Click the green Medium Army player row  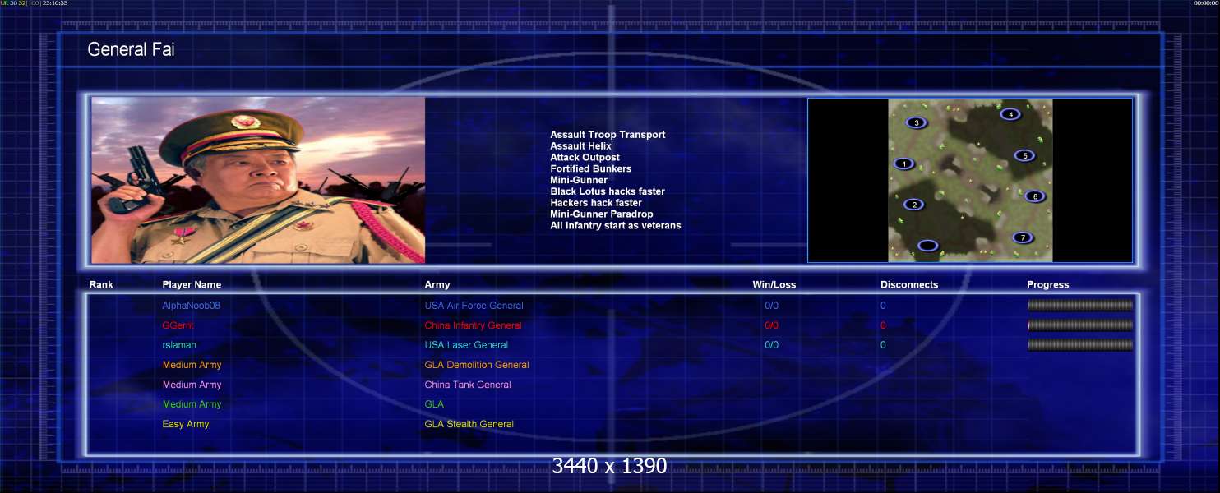point(612,404)
